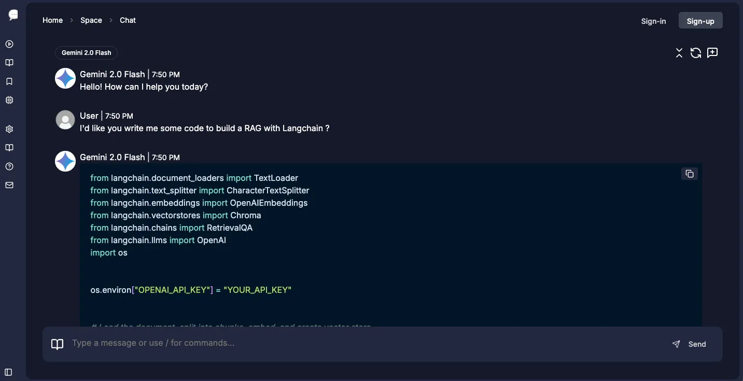Open prompt library book icon beside message input
This screenshot has height=381, width=743.
[58, 344]
